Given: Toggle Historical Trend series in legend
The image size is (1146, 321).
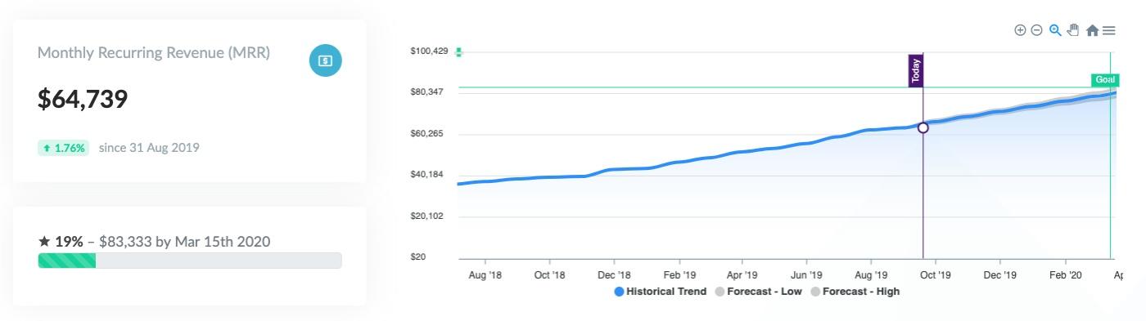Looking at the screenshot, I should pyautogui.click(x=660, y=292).
